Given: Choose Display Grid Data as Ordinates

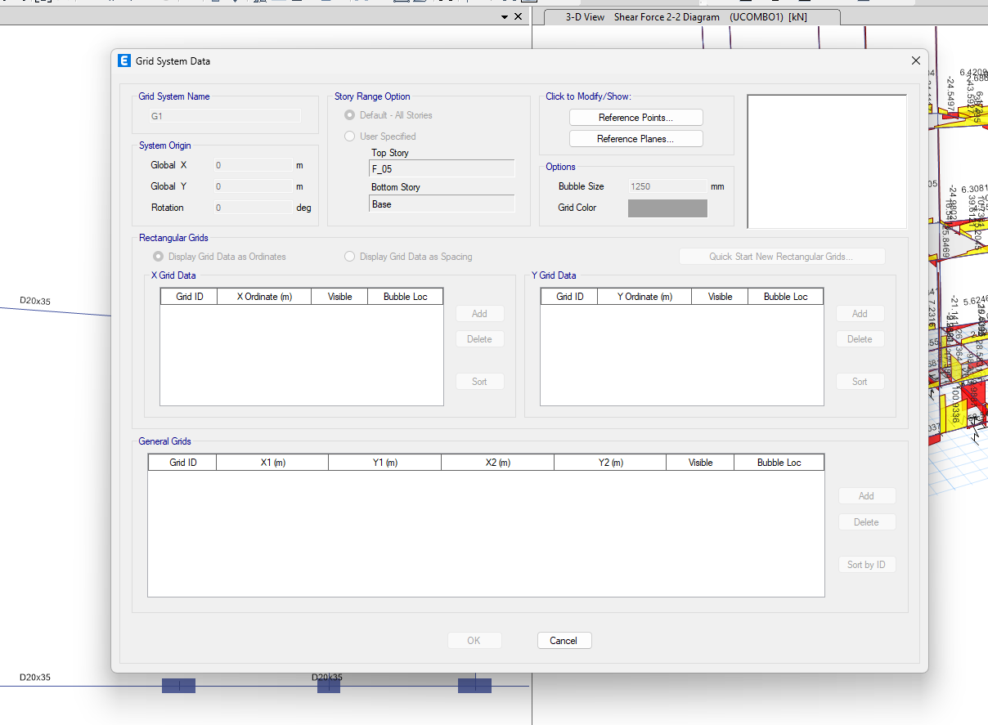Looking at the screenshot, I should pyautogui.click(x=159, y=257).
